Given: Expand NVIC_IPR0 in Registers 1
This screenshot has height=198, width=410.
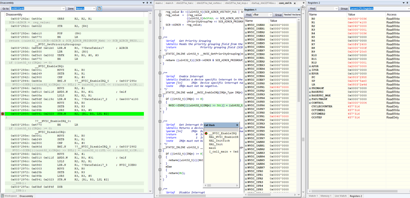Looking at the screenshot, I should tap(246, 171).
